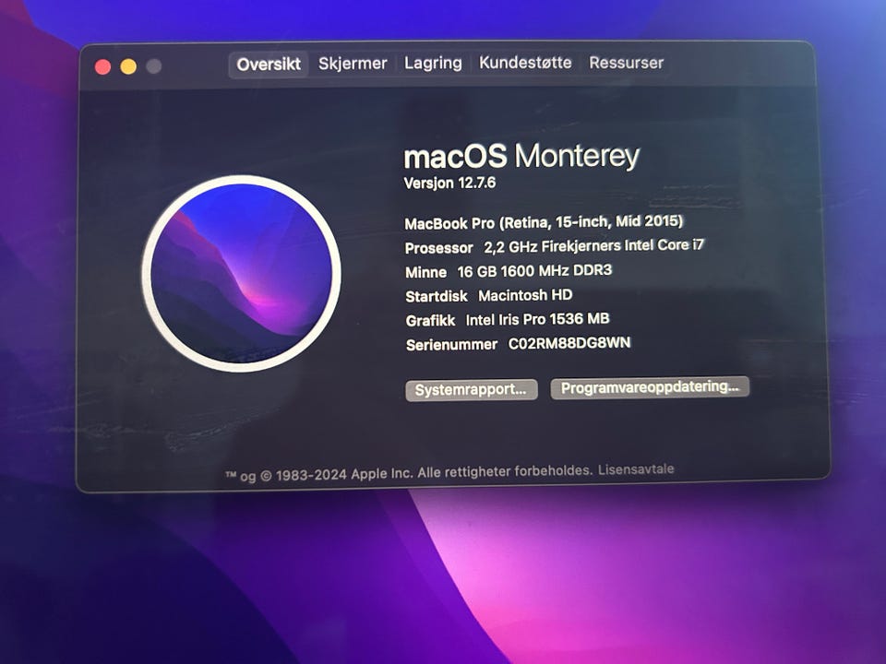Open the Lisensavtale link
The height and width of the screenshot is (664, 886).
click(x=636, y=469)
